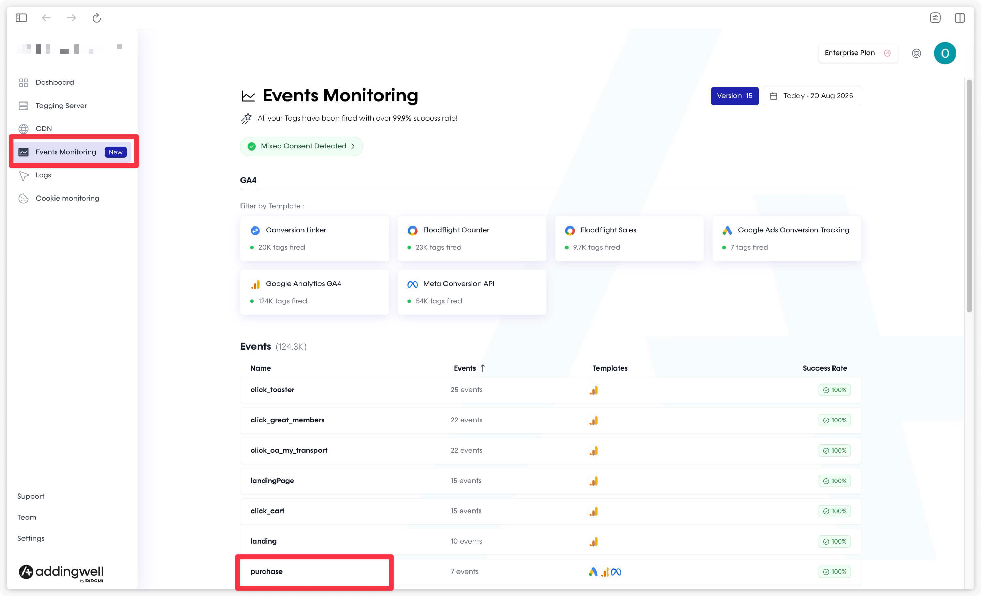The width and height of the screenshot is (981, 596).
Task: Click the page vertical scrollbar
Action: click(969, 196)
